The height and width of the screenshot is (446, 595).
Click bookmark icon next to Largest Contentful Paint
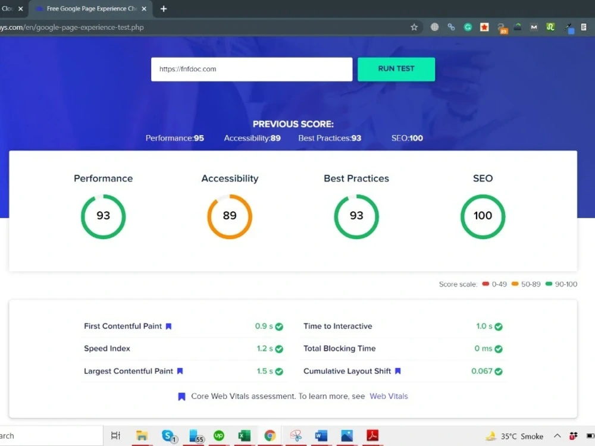point(180,371)
